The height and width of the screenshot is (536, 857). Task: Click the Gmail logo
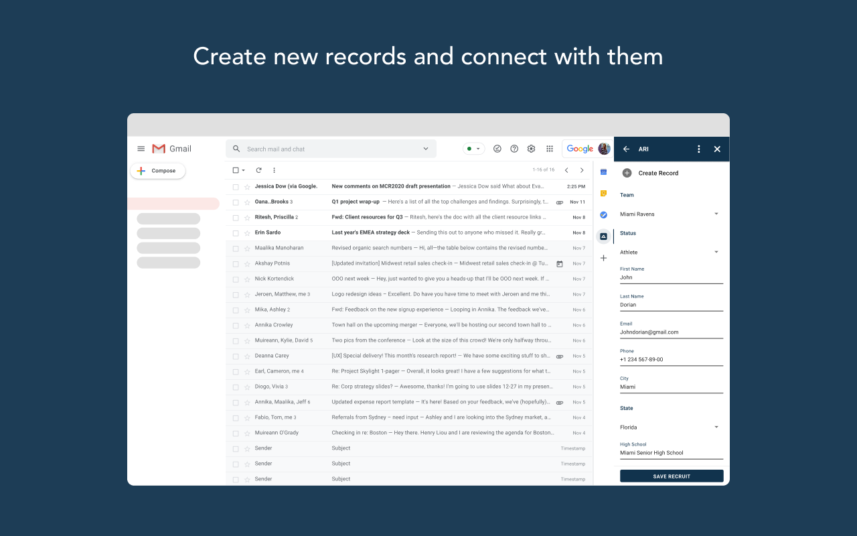click(x=171, y=149)
